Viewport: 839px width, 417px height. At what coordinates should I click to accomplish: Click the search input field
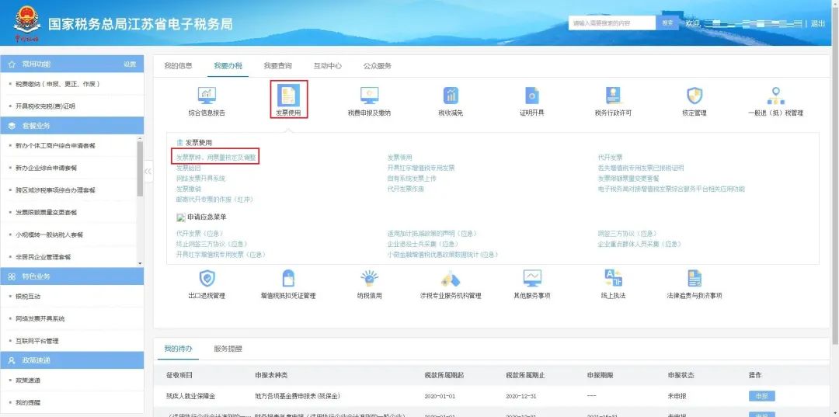click(x=611, y=23)
